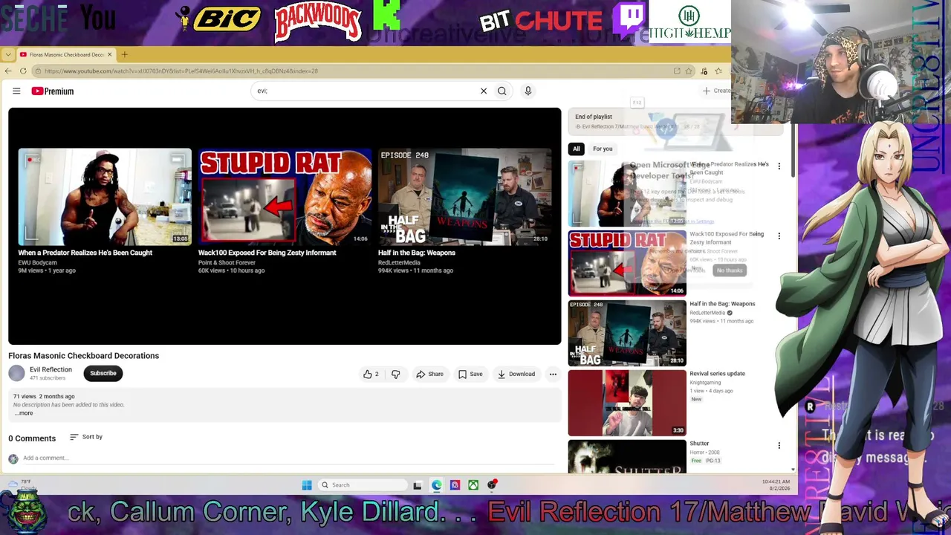Viewport: 951px width, 535px height.
Task: Open the YouTube guide hamburger menu
Action: 16,91
